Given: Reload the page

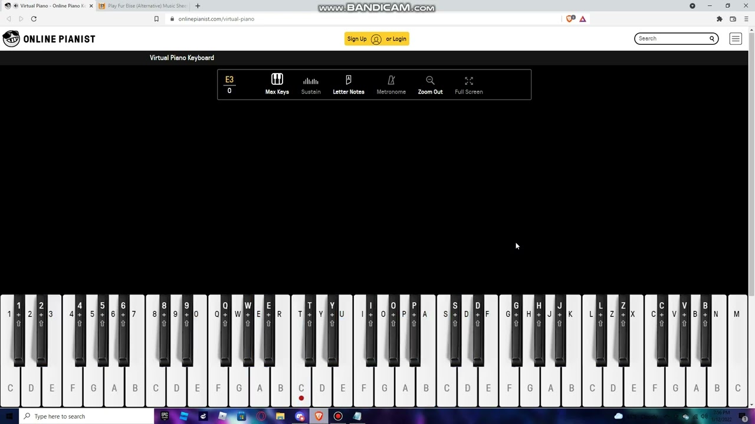Looking at the screenshot, I should (x=34, y=19).
